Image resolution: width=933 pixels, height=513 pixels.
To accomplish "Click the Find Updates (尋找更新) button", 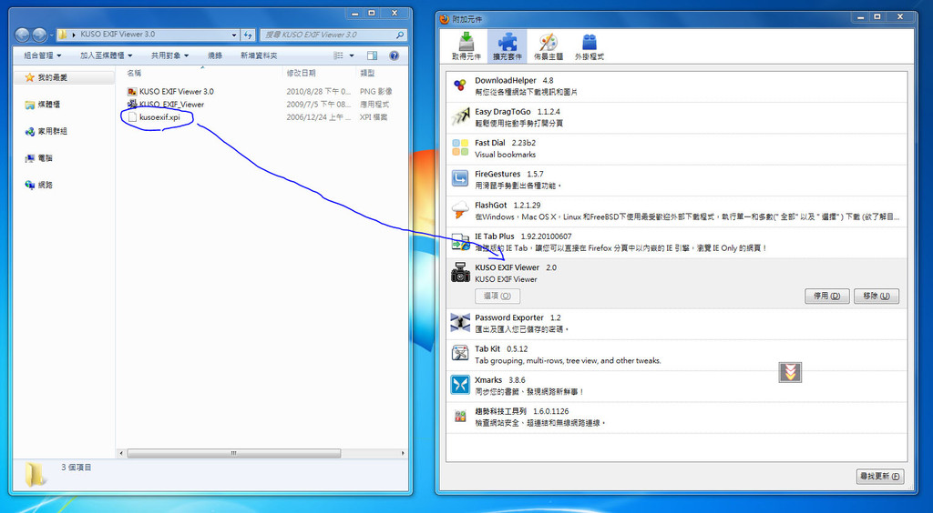I will [880, 477].
